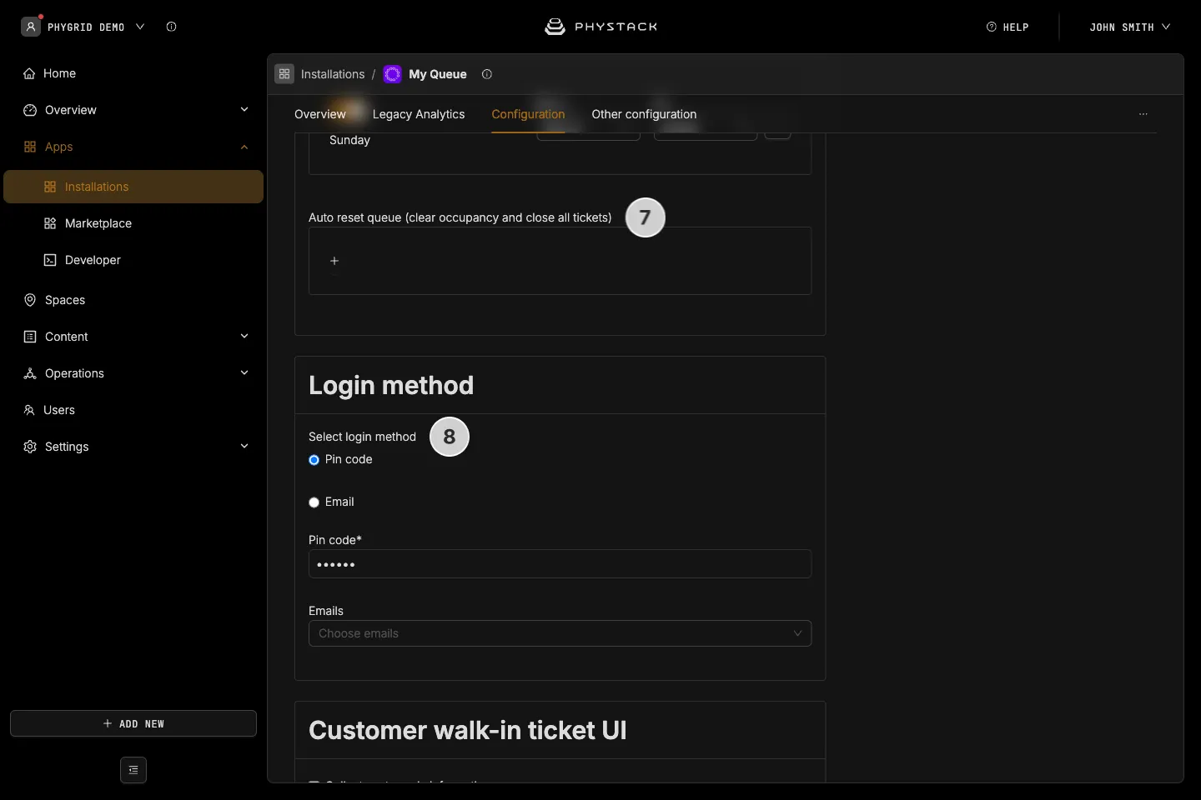Viewport: 1201px width, 800px height.
Task: Open the Configuration tab
Action: 528,114
